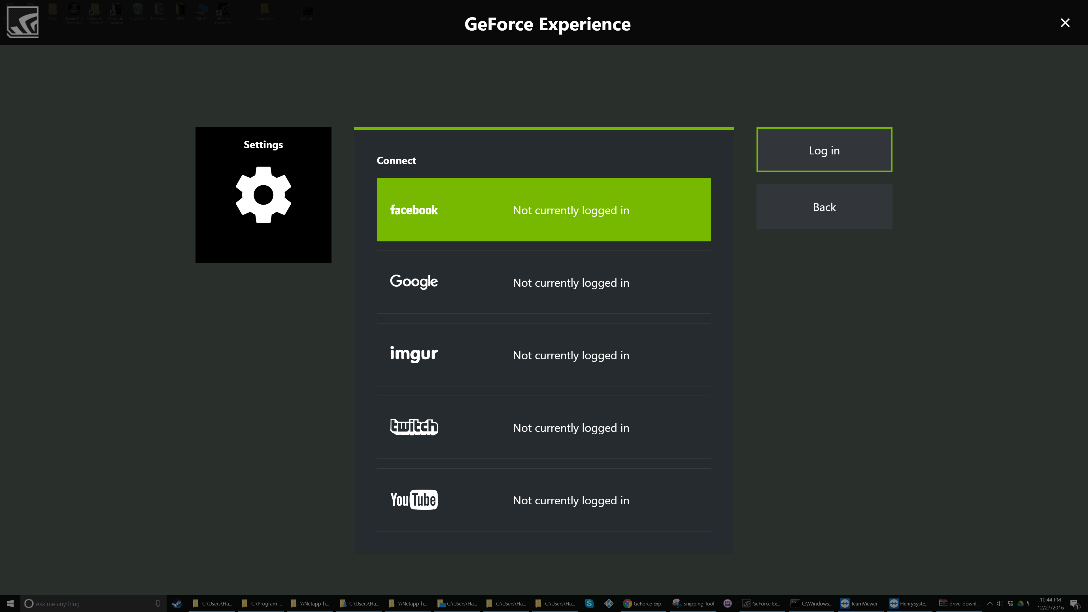Click the Connect tab header
The height and width of the screenshot is (612, 1088).
(396, 160)
